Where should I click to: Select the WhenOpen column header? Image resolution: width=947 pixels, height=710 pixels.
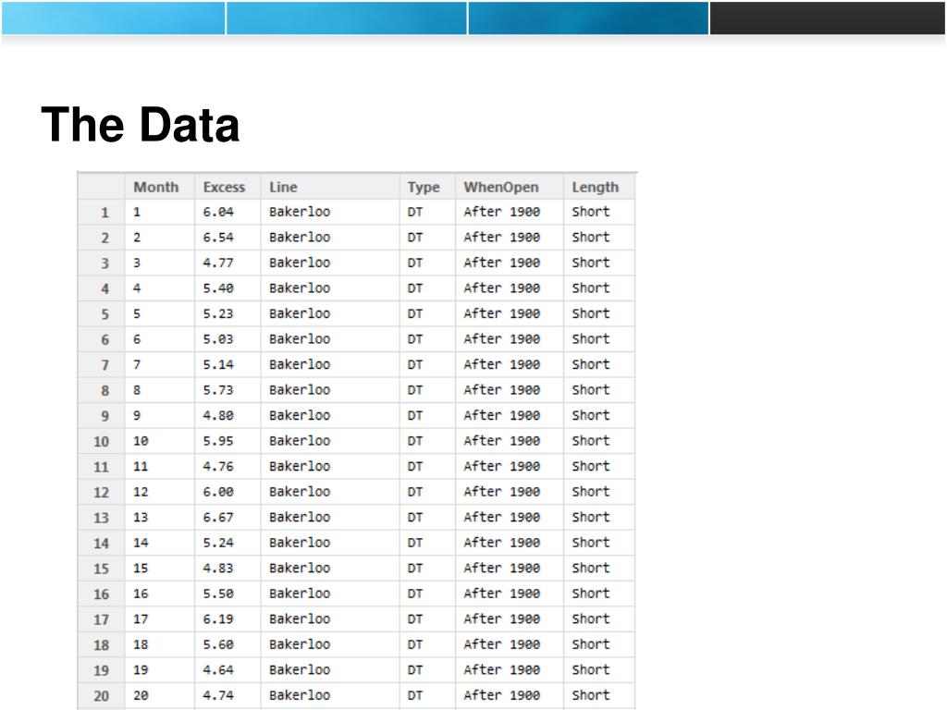[510, 187]
